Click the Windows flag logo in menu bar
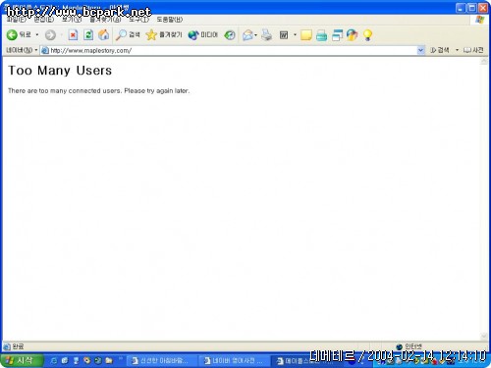 [480, 20]
